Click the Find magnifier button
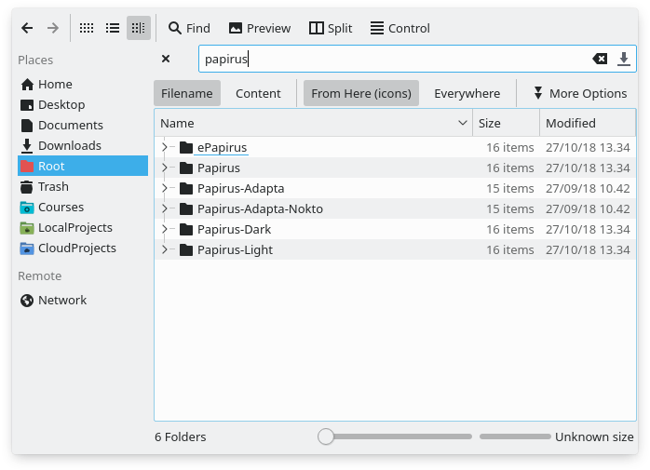Viewport: 650px width, 470px height. pyautogui.click(x=189, y=28)
